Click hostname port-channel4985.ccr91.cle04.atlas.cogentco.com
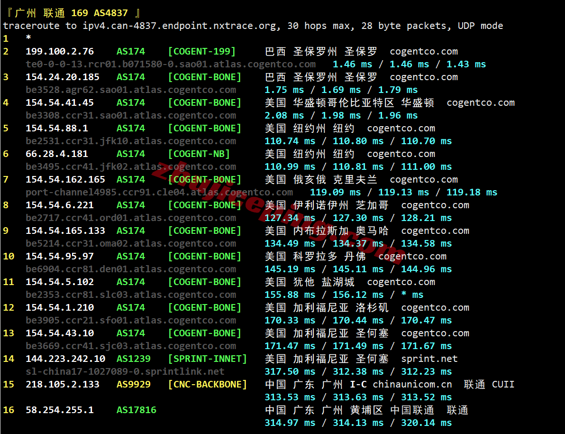This screenshot has width=565, height=434. [x=159, y=192]
